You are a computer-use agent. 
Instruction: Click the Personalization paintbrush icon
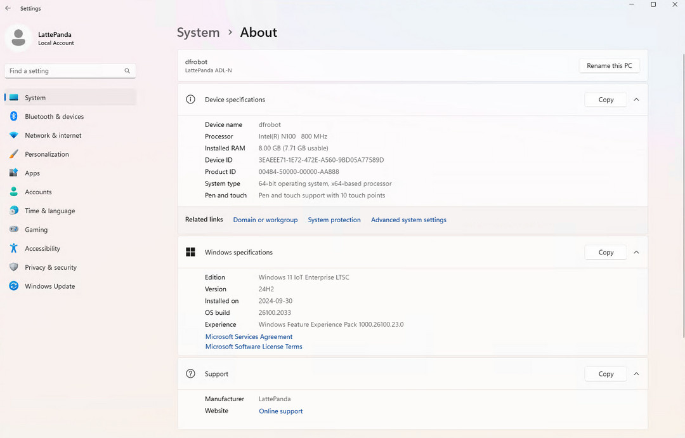13,154
